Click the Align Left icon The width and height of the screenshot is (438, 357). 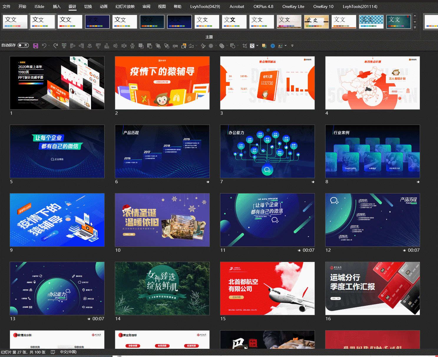click(73, 46)
